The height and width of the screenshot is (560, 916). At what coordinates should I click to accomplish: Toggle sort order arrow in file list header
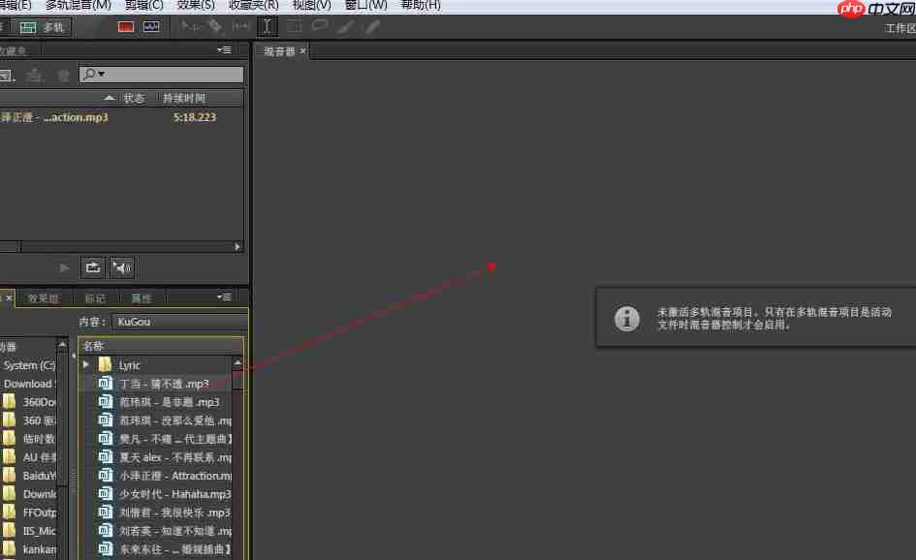(x=110, y=98)
